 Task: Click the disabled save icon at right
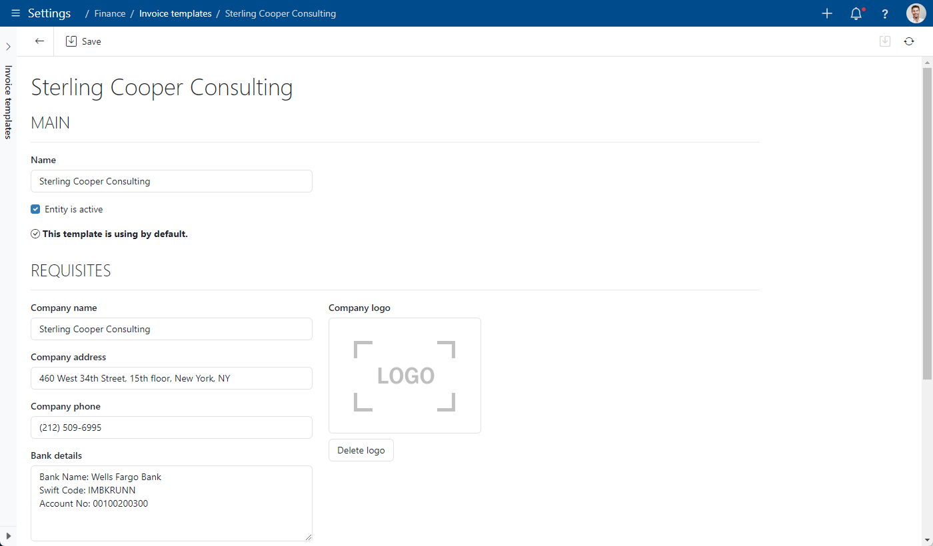click(885, 41)
